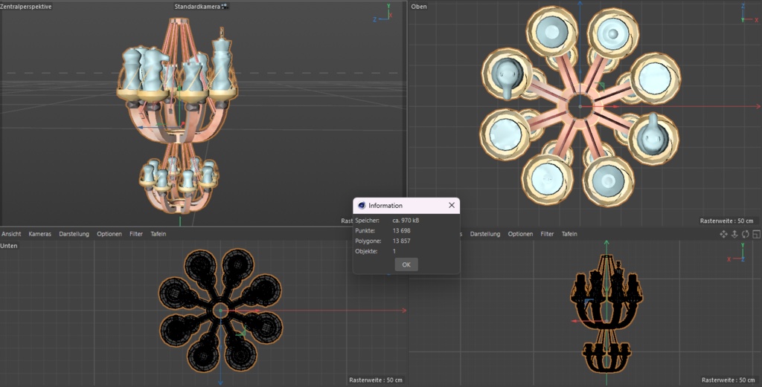Viewport: 762px width, 387px height.
Task: Click the Cinema 4D logo in Information dialog
Action: (x=362, y=206)
